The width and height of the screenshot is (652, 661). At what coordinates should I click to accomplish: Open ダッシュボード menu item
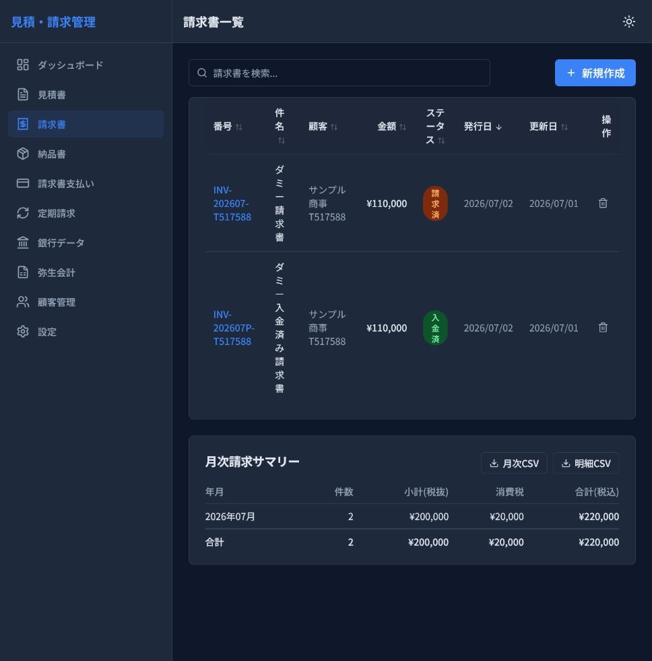point(86,65)
